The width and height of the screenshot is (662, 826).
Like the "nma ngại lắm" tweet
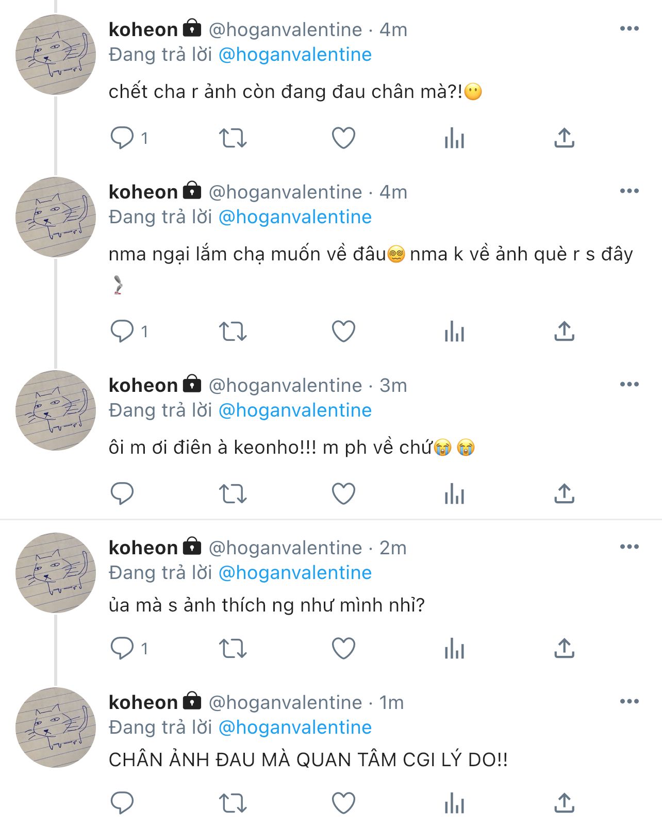click(343, 331)
